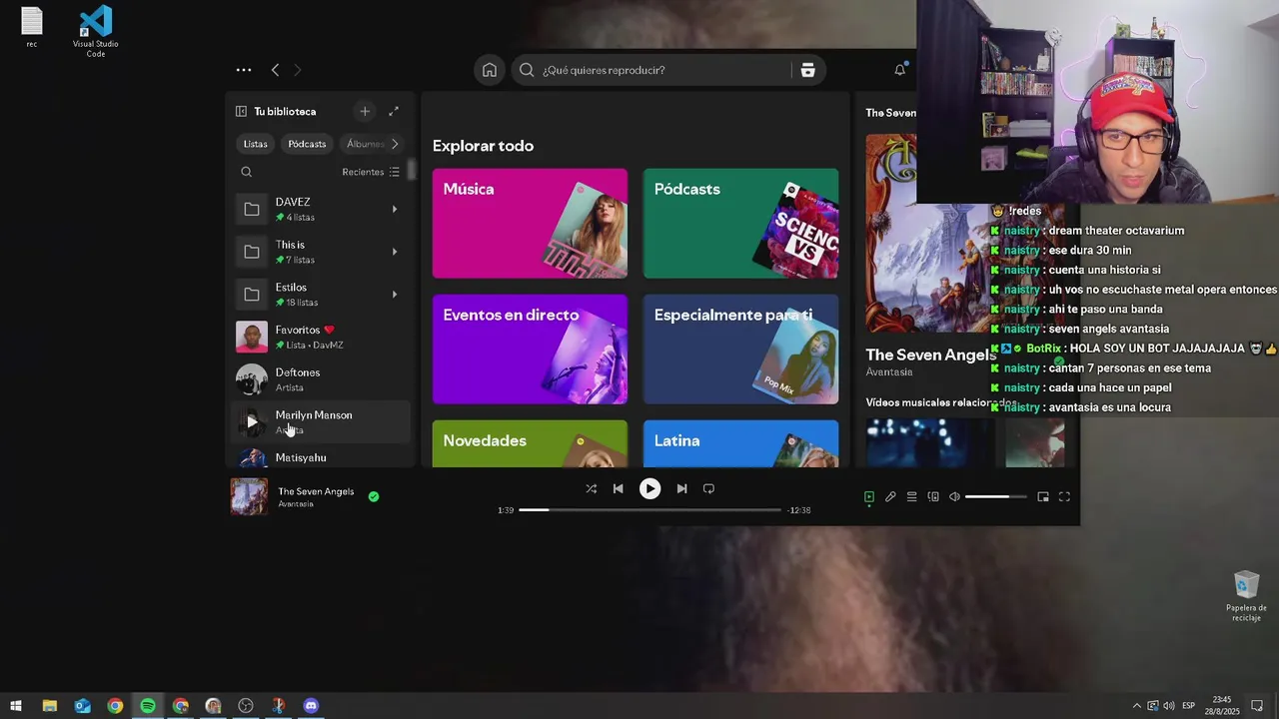Open the Novedades category card
The image size is (1279, 719).
530,443
